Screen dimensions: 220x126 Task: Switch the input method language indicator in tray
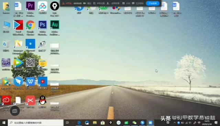199,123
